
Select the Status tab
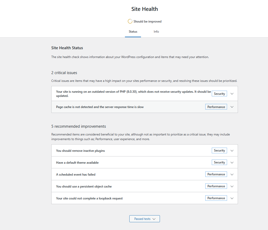click(133, 32)
